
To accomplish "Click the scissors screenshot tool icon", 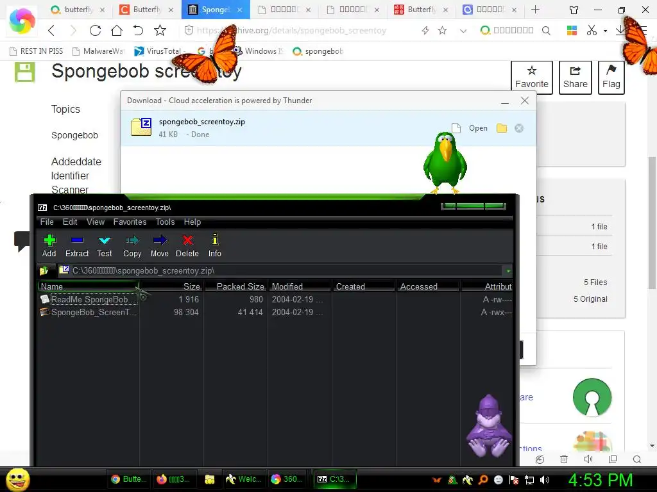I will [x=592, y=30].
